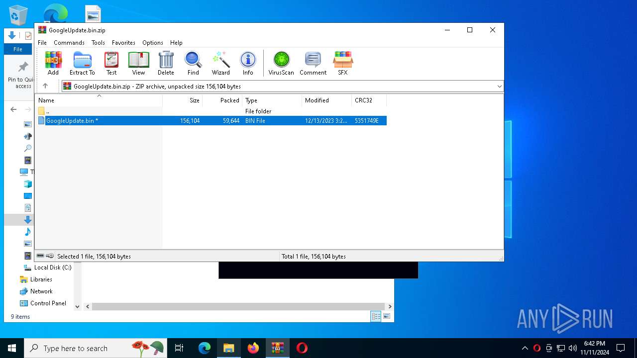
Task: Switch Explorer to large icons view
Action: tap(387, 316)
